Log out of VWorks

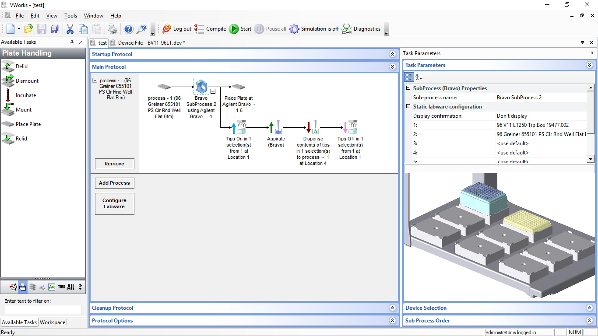pos(176,29)
